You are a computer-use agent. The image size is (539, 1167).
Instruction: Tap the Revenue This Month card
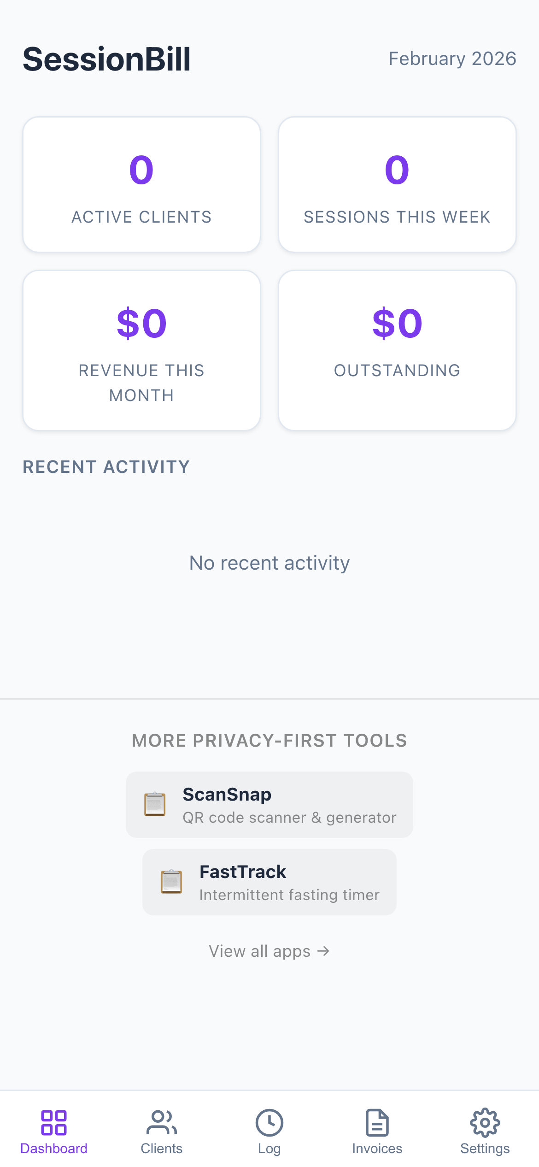pos(141,349)
